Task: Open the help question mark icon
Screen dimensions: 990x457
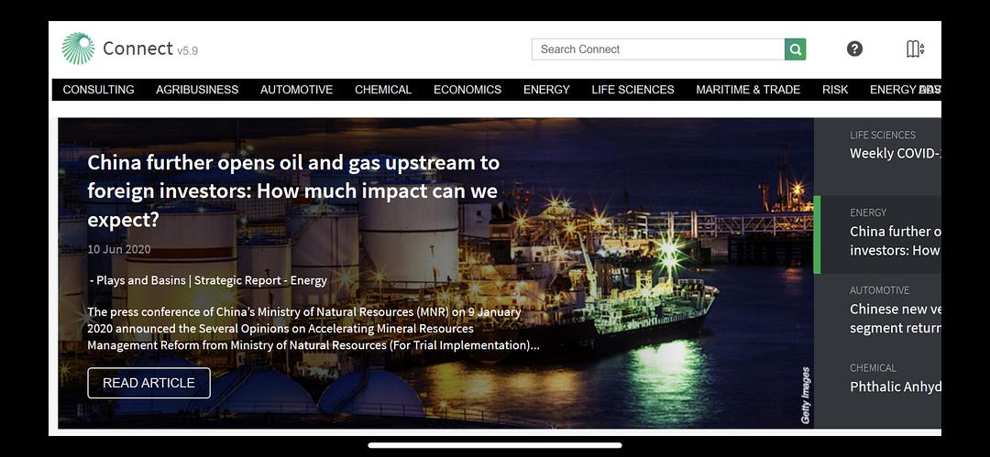Action: pos(854,49)
